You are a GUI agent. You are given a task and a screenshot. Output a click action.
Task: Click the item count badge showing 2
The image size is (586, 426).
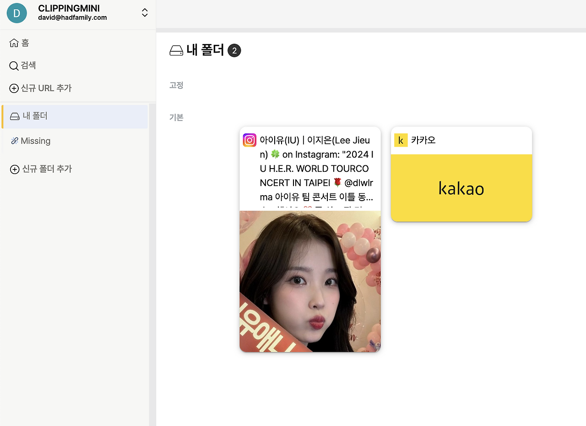[235, 50]
